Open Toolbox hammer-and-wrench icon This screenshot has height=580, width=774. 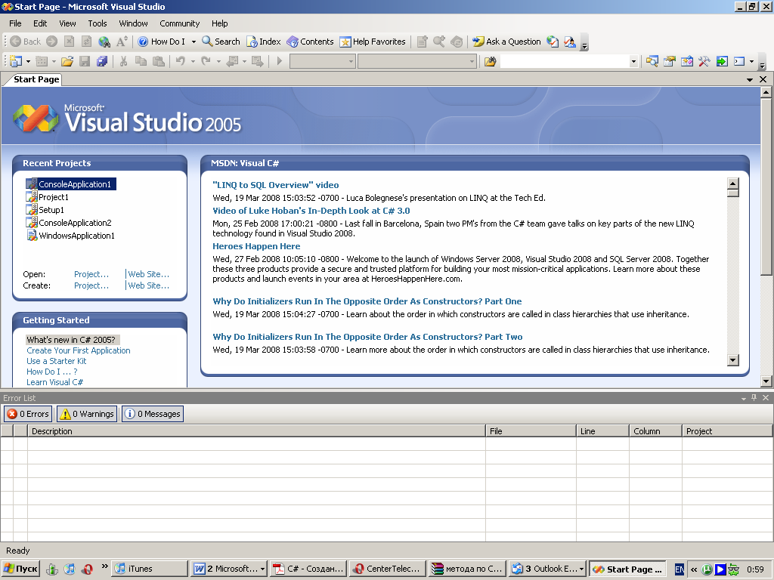click(704, 61)
